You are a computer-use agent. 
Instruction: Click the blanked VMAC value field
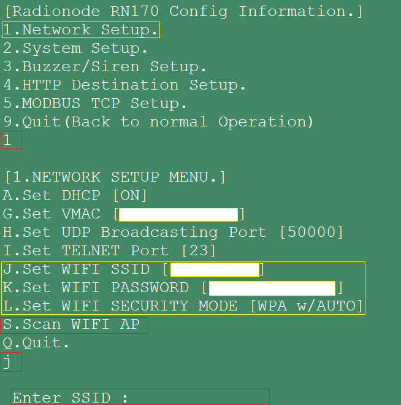click(178, 215)
